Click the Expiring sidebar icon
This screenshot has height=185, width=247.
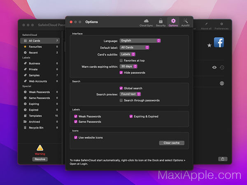pos(25,104)
